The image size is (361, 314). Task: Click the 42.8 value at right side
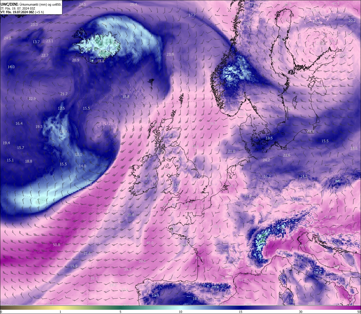(x=328, y=217)
